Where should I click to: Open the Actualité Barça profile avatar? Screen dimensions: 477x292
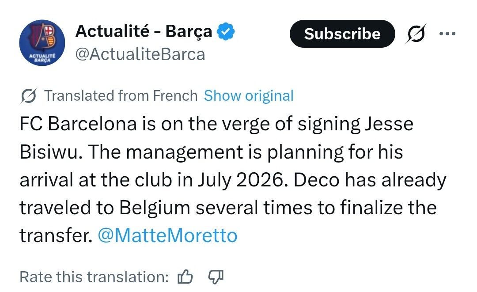[x=42, y=43]
